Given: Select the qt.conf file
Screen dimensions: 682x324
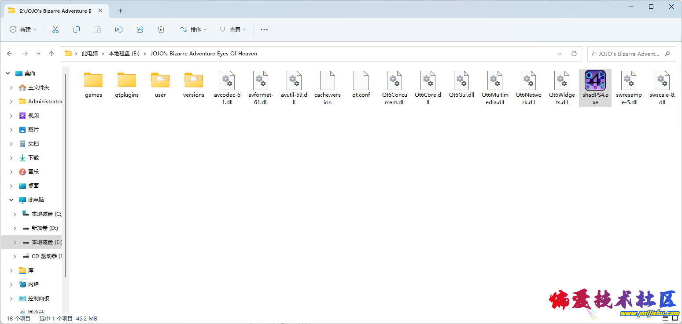Looking at the screenshot, I should [361, 81].
